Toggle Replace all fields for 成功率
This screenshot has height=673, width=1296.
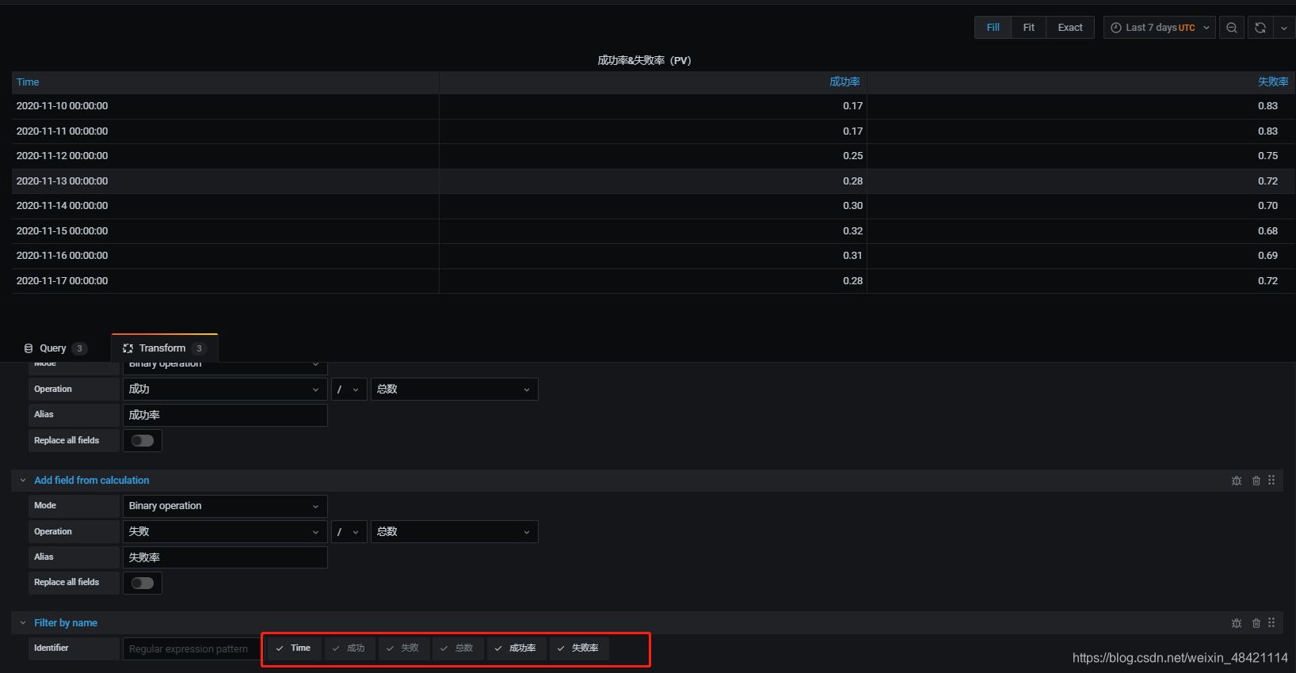pyautogui.click(x=143, y=441)
